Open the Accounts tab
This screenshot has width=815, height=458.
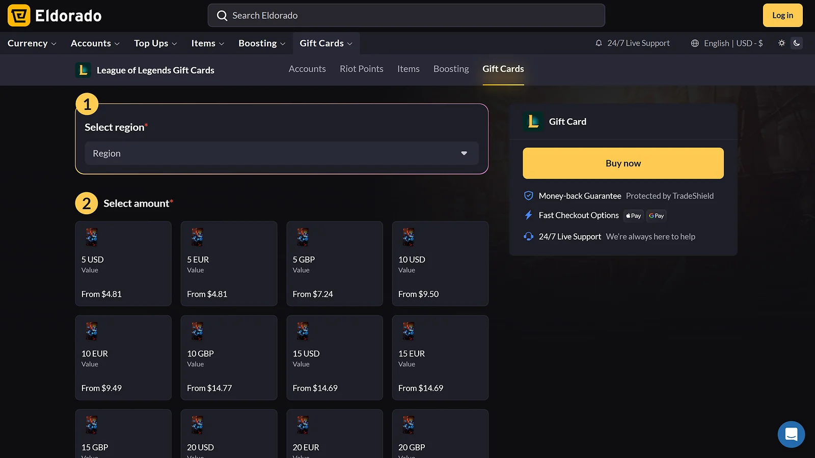coord(307,69)
